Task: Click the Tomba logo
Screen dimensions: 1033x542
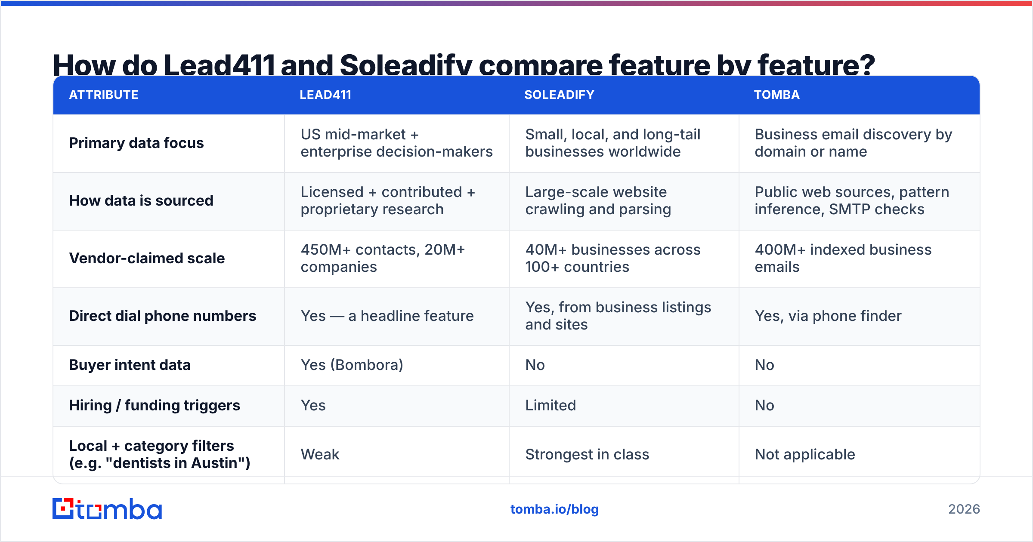Action: (x=107, y=509)
